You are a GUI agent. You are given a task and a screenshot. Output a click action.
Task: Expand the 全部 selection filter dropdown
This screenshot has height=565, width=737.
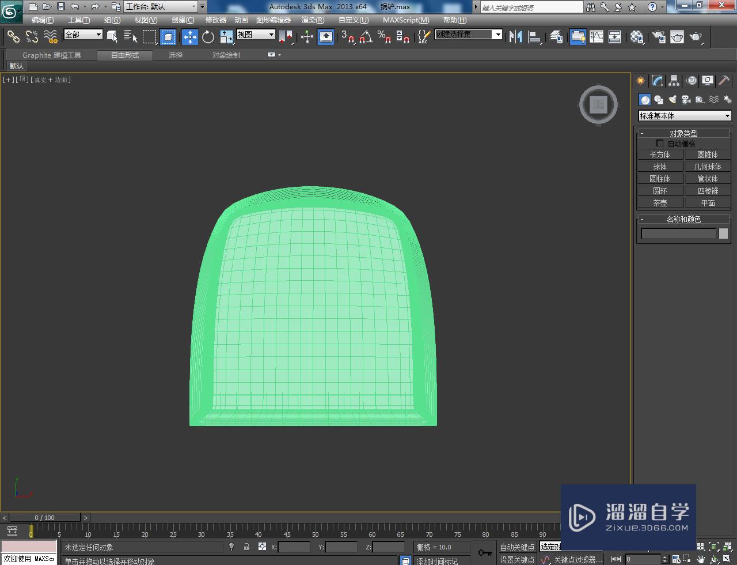(83, 35)
